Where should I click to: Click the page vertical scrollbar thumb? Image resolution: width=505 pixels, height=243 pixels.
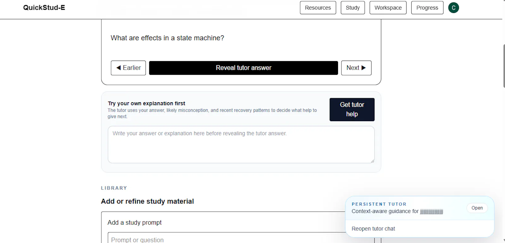pos(504,66)
